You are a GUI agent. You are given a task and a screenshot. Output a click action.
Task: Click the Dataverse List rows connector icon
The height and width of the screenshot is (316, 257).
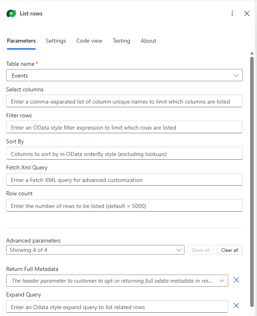11,13
